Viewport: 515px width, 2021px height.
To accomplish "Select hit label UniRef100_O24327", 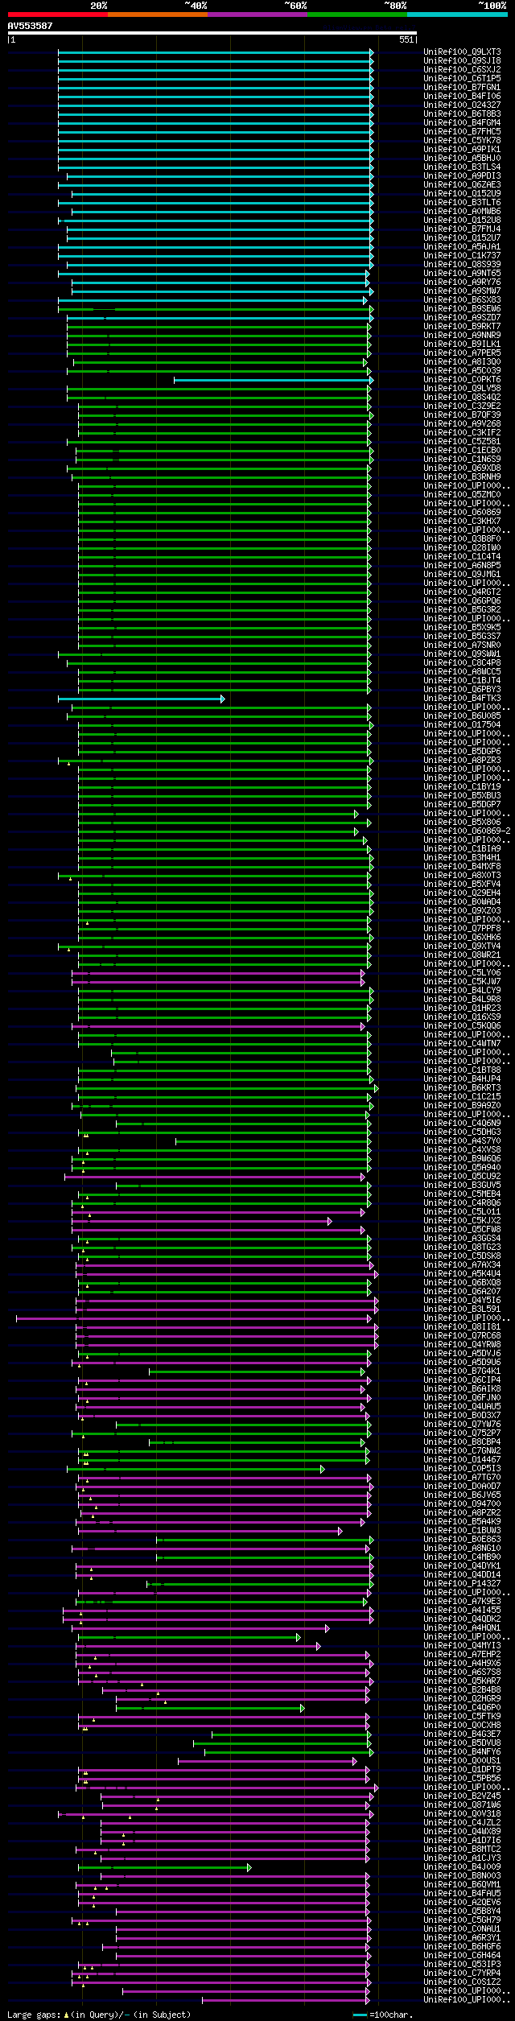I will pyautogui.click(x=462, y=105).
